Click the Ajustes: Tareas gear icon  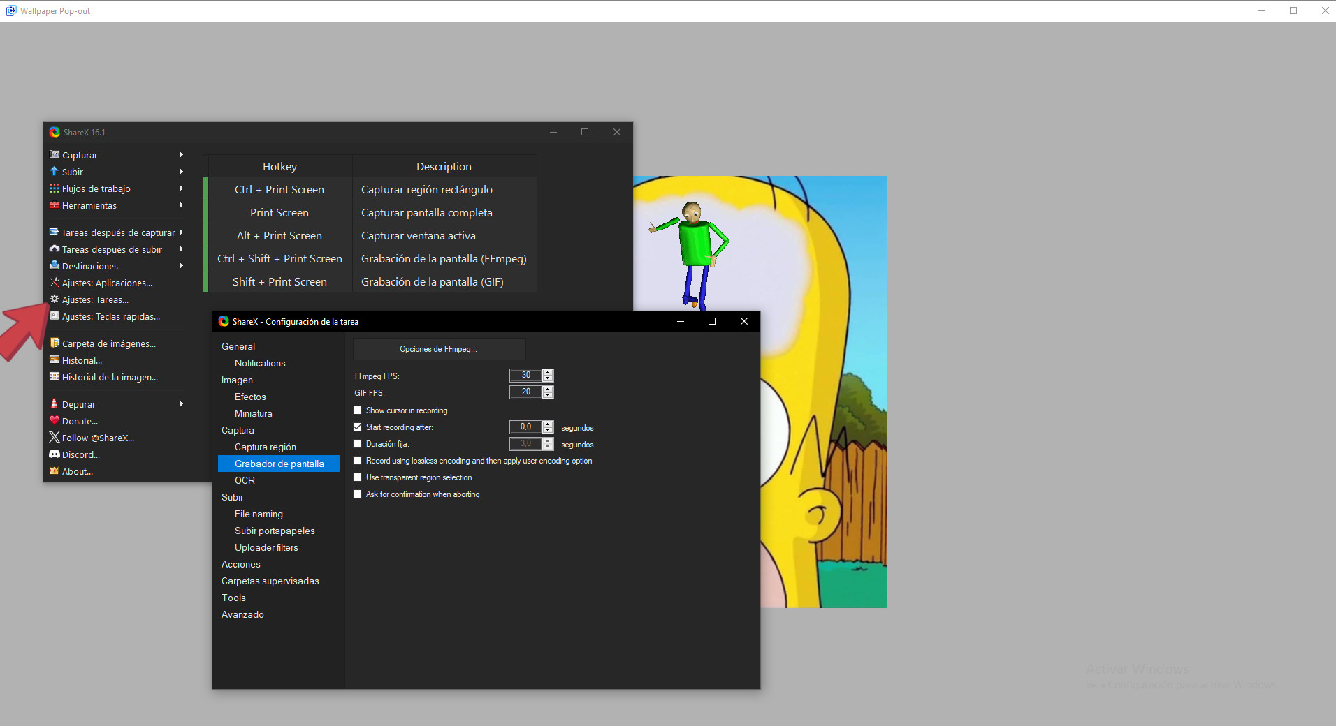(x=55, y=299)
